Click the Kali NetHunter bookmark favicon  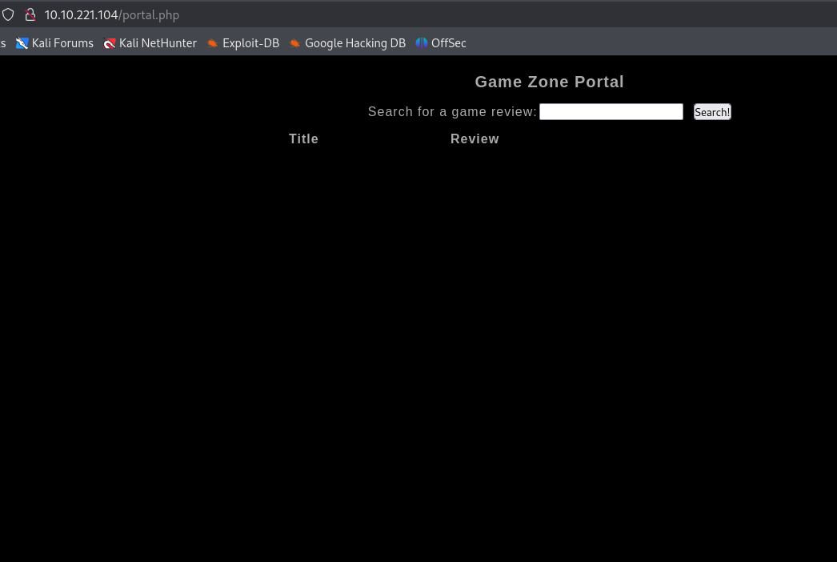coord(110,43)
